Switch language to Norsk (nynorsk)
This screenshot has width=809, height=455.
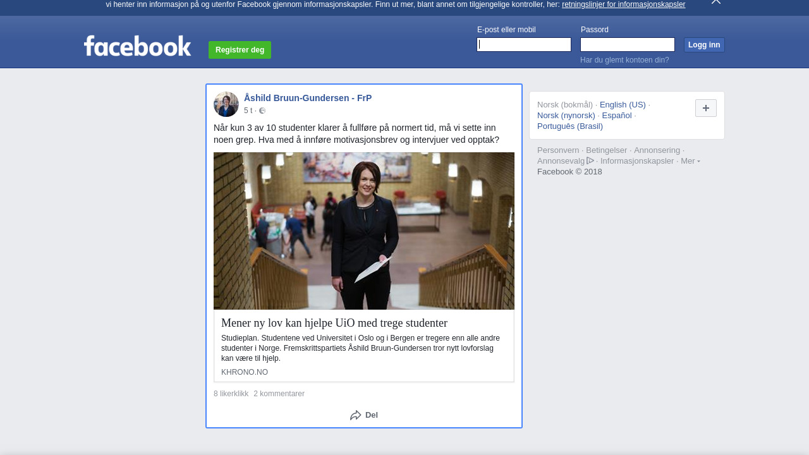coord(566,116)
